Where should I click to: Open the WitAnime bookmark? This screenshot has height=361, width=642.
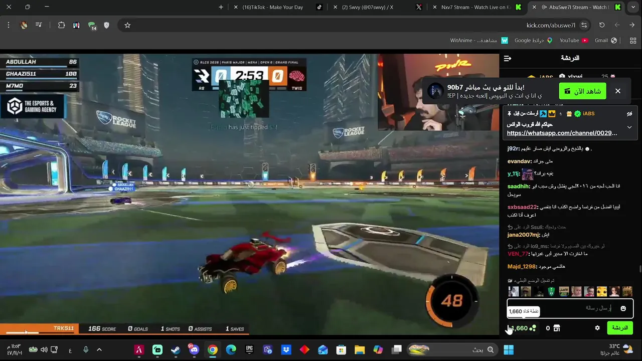479,40
